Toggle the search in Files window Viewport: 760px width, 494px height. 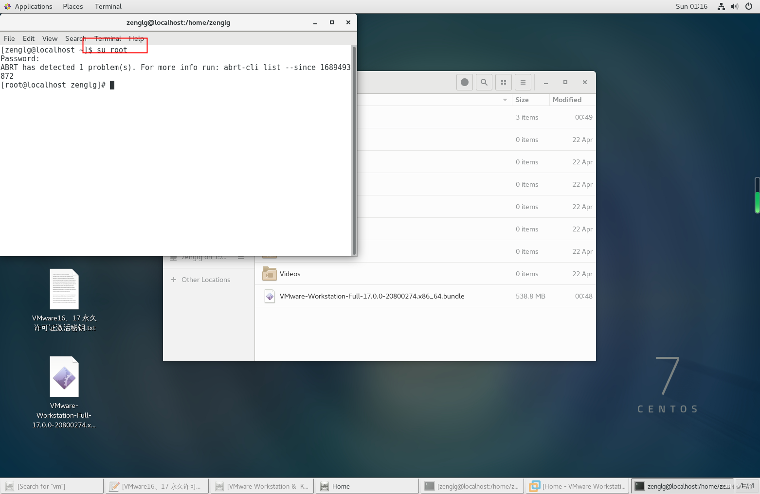484,82
